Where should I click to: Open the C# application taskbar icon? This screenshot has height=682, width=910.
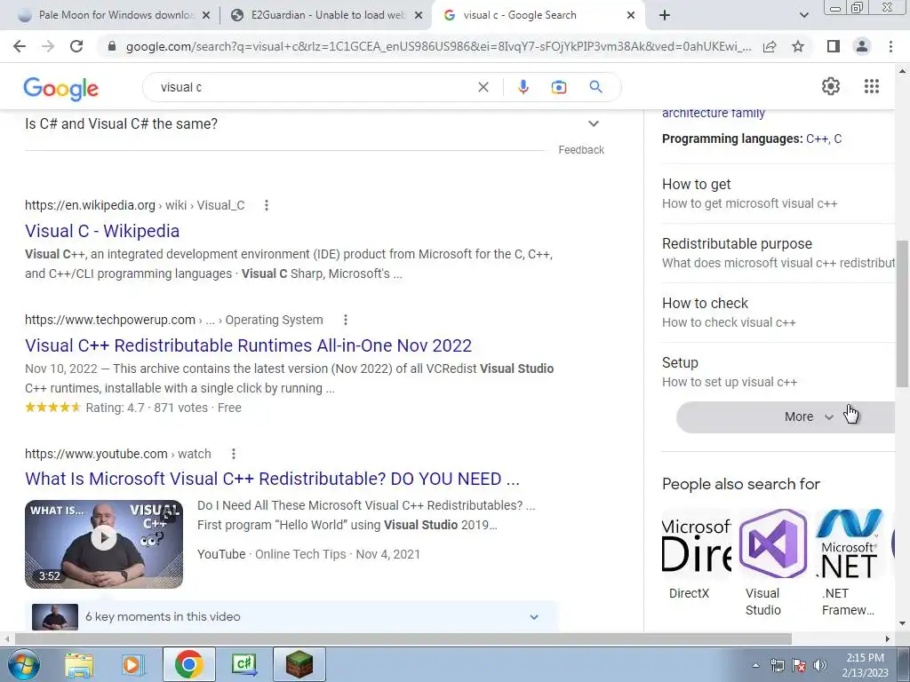(x=243, y=664)
